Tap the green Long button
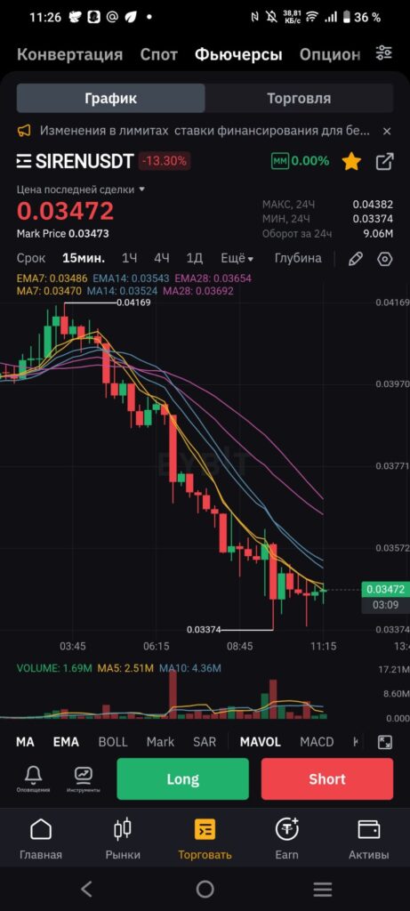The width and height of the screenshot is (410, 911). (x=183, y=779)
